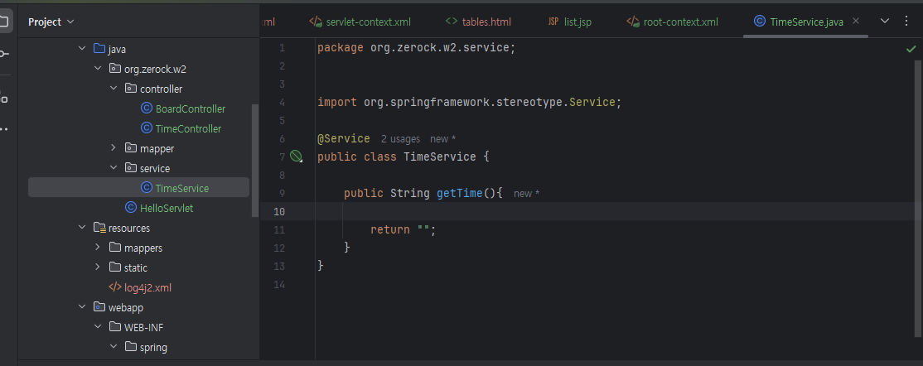
Task: Close the TimeService.java tab
Action: 856,22
